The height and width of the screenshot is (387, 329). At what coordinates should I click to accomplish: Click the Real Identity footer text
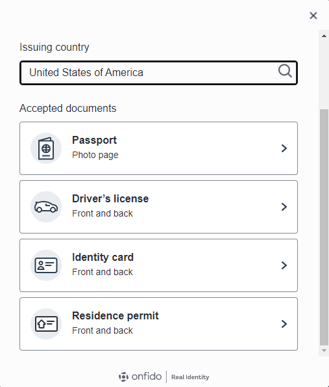190,377
